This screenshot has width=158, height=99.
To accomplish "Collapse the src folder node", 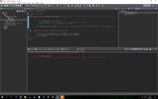I will 3,15.
